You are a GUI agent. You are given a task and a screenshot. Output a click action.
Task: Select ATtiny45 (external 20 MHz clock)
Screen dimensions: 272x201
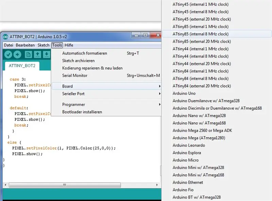[217, 19]
